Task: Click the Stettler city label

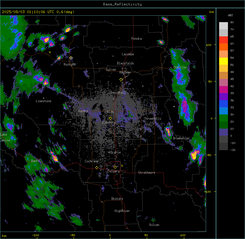Action: 180,67
